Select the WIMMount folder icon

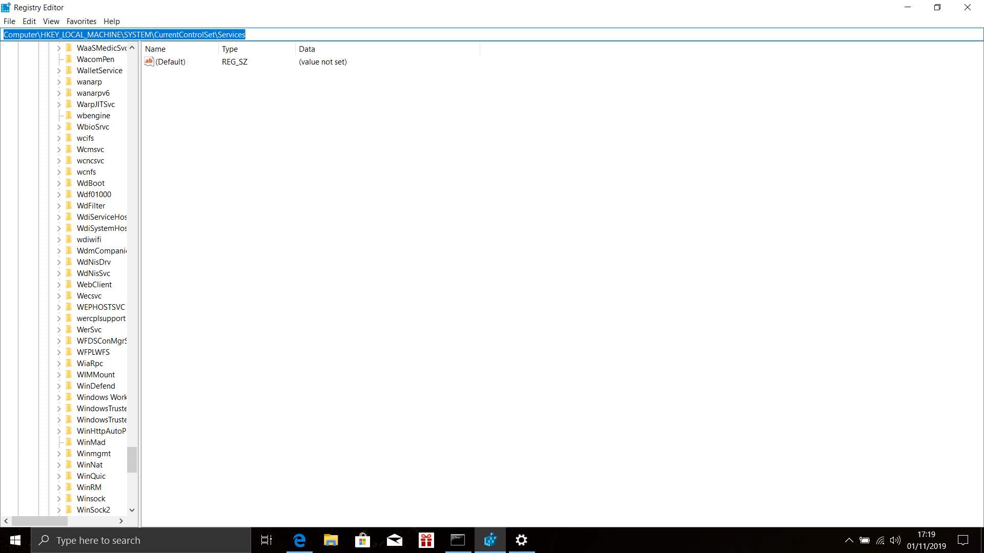(x=69, y=374)
